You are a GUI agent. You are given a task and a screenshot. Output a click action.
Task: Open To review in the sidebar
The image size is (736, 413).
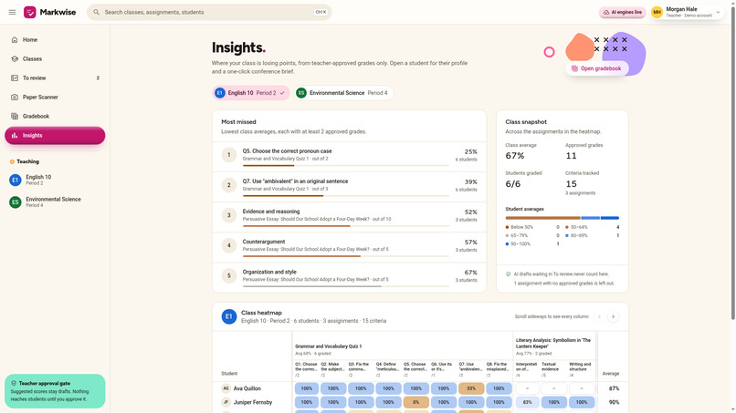[x=55, y=77]
